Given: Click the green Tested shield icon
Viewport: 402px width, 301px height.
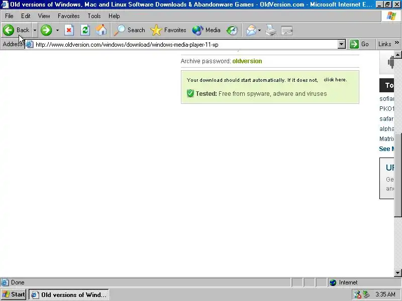Looking at the screenshot, I should click(x=190, y=93).
